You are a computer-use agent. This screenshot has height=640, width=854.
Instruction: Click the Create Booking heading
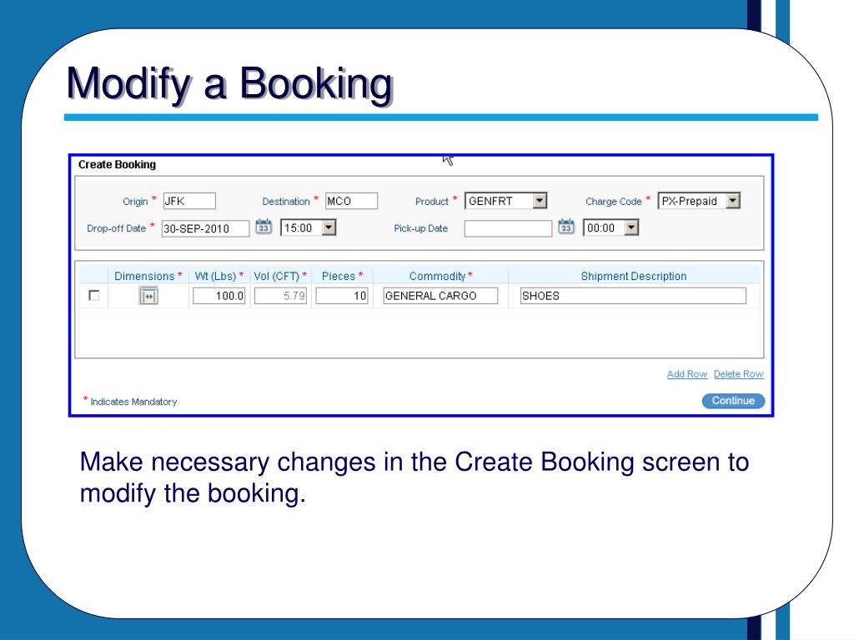click(x=117, y=164)
